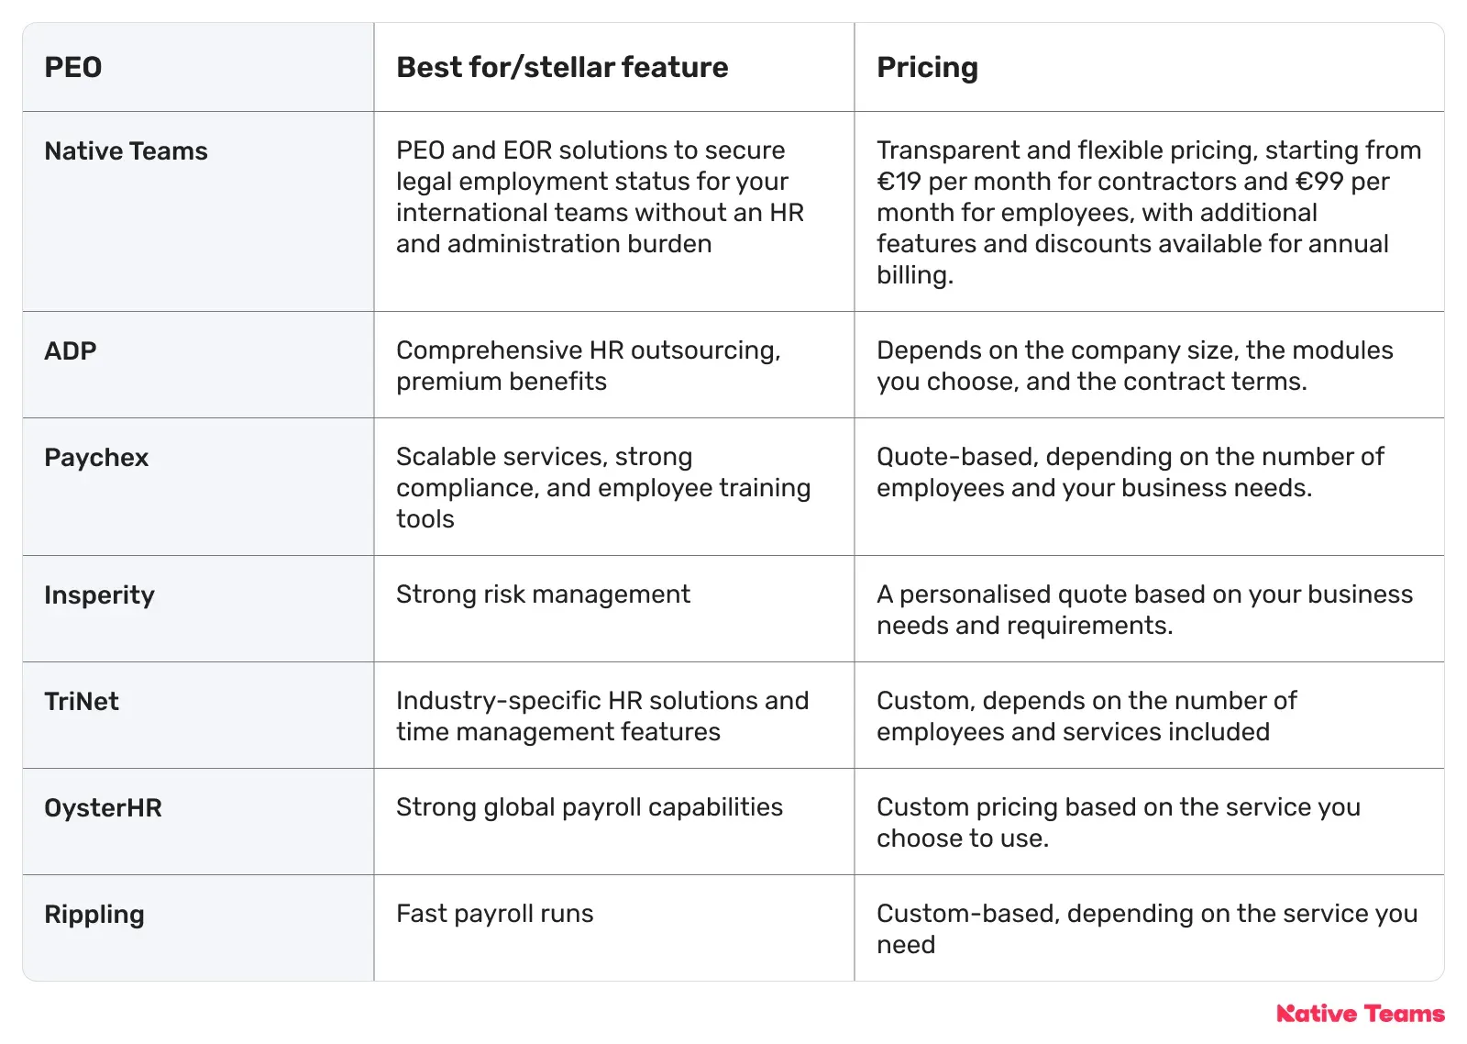
Task: Select the PEO column header
Action: 73,67
